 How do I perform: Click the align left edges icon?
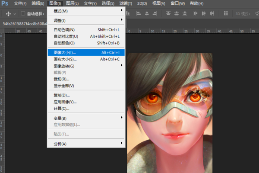(x=139, y=13)
